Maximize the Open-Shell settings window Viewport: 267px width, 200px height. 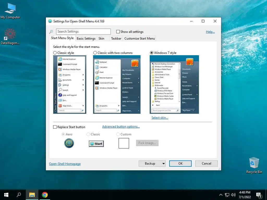(x=203, y=21)
